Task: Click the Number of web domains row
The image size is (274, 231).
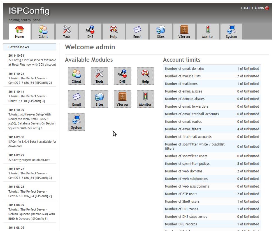Action: (x=212, y=171)
